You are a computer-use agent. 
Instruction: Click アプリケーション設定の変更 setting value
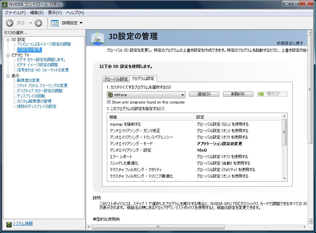[x=220, y=143]
